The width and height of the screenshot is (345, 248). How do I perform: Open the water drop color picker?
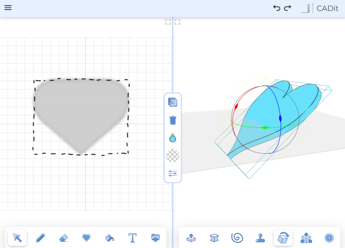pyautogui.click(x=173, y=138)
